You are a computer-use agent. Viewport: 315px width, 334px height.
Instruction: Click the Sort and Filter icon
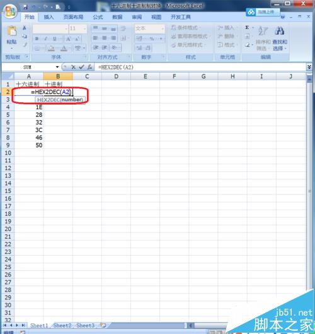263,31
